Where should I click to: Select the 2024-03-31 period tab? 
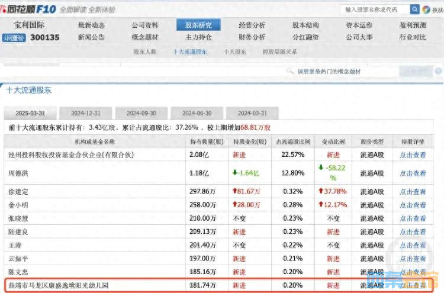[252, 113]
